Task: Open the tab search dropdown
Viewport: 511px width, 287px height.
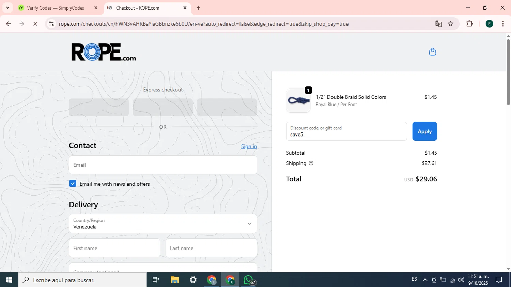Action: click(x=7, y=7)
